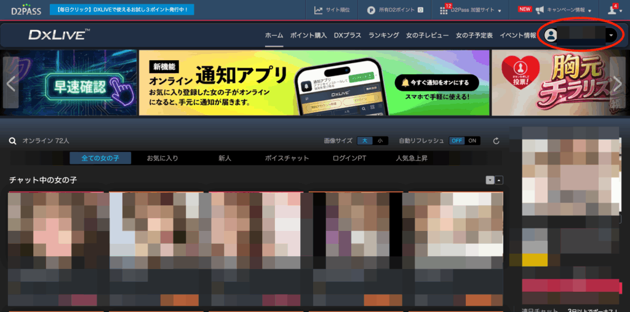Set 画像サイズ to 小
Viewport: 630px width, 312px height.
tap(380, 141)
